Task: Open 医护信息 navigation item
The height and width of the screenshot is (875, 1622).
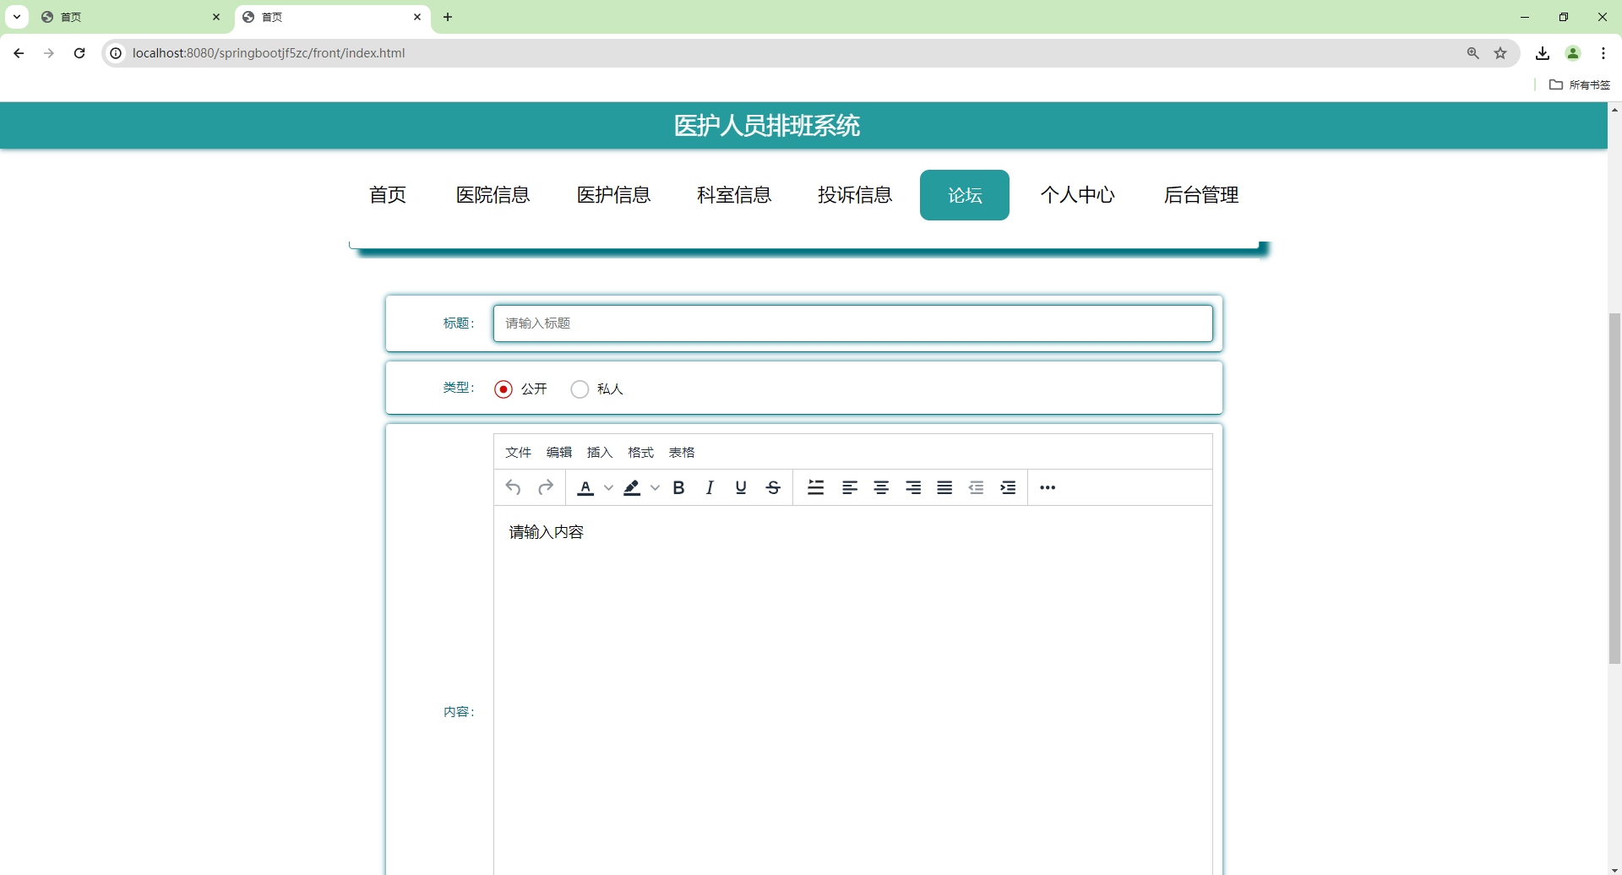Action: click(x=614, y=195)
